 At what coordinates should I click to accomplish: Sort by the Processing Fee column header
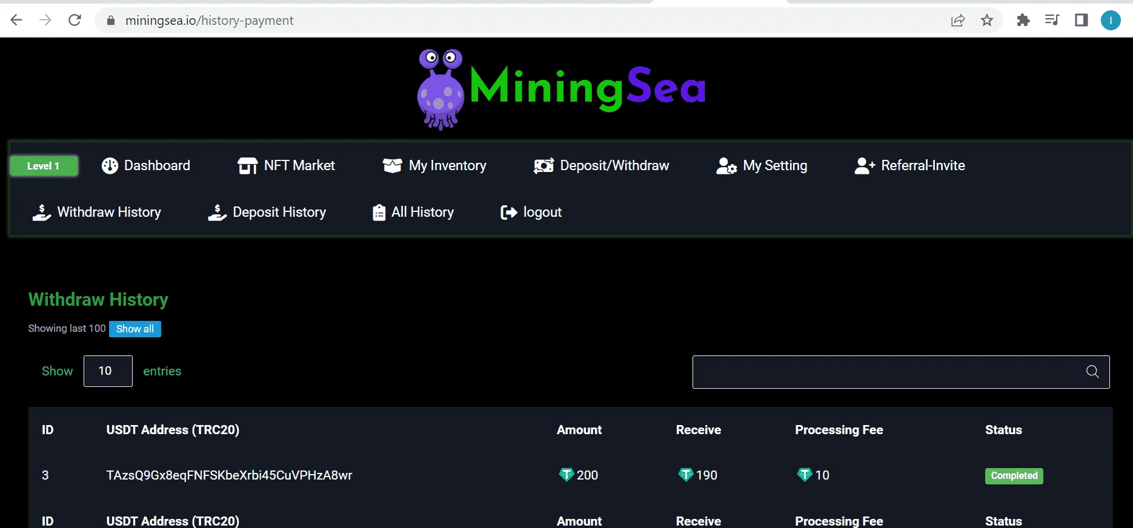click(x=839, y=430)
